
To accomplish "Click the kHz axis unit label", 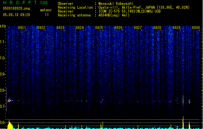I will pyautogui.click(x=3, y=26).
